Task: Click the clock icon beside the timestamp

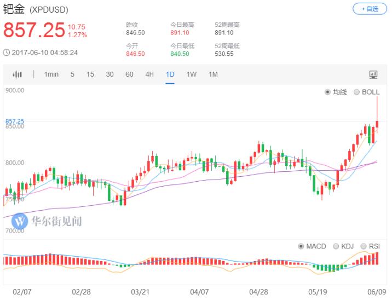Action: [x=7, y=53]
